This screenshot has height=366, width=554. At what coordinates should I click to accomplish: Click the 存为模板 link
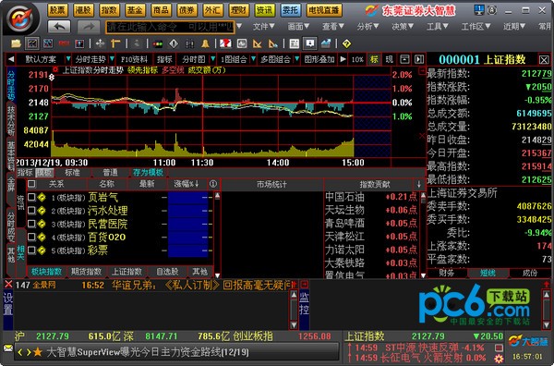click(148, 173)
